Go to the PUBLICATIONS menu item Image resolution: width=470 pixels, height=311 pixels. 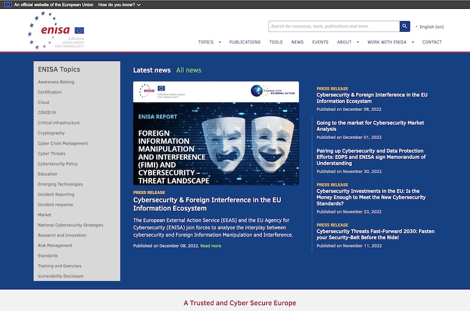[x=244, y=42]
